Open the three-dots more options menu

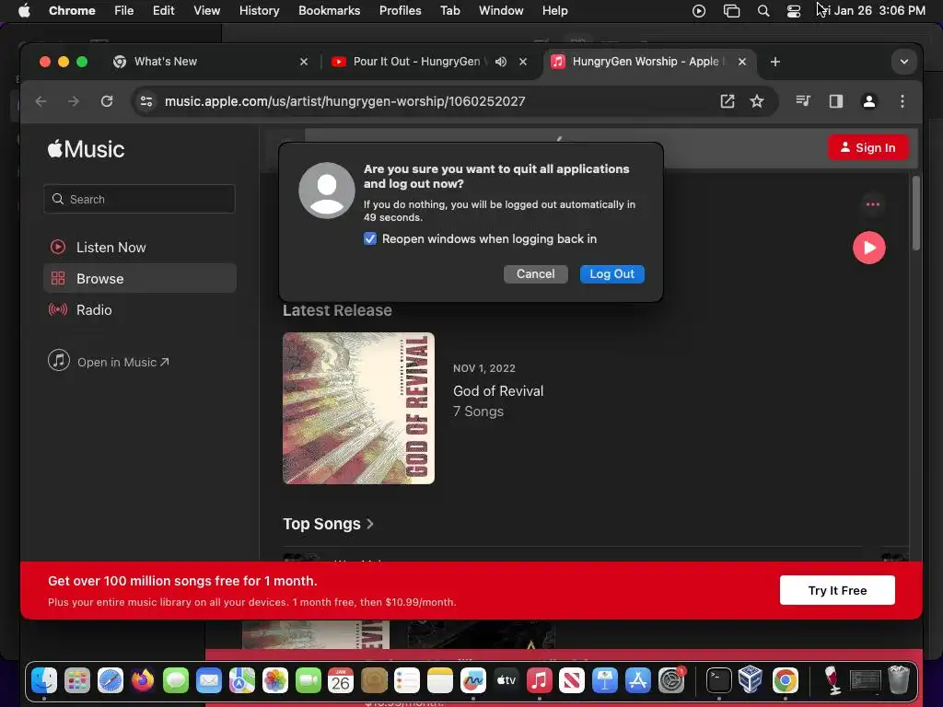click(873, 204)
